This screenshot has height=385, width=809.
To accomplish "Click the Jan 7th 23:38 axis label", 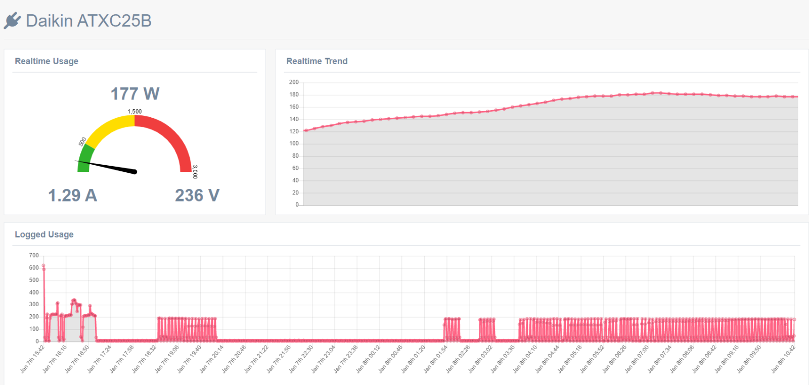I will click(346, 359).
